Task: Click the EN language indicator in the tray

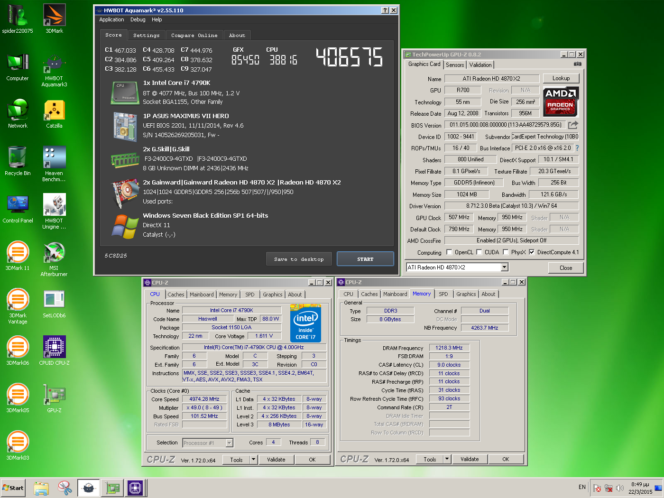Action: pos(582,487)
